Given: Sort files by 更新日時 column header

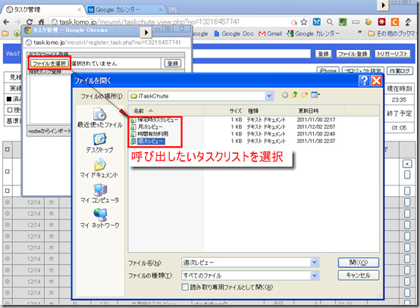Looking at the screenshot, I should 319,110.
